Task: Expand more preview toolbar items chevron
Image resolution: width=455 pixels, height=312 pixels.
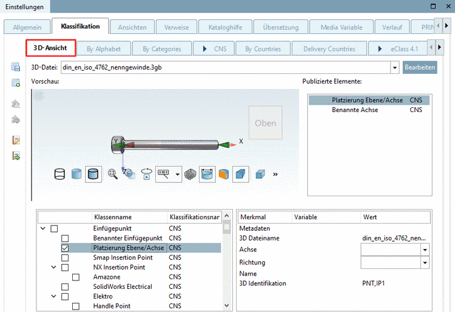Action: point(275,174)
